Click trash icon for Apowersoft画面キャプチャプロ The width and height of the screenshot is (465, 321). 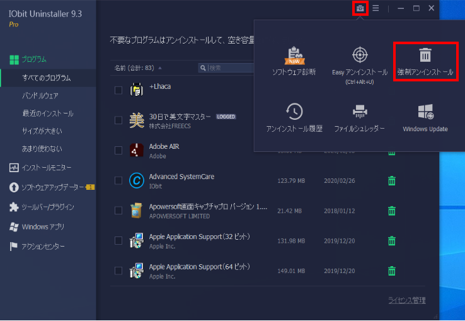point(392,211)
